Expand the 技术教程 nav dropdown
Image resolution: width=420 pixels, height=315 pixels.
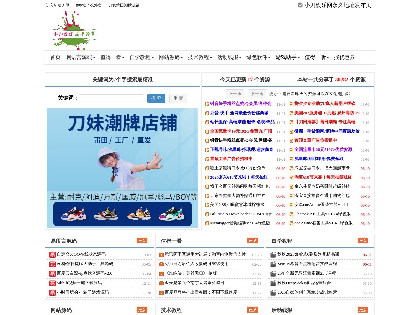(200, 57)
